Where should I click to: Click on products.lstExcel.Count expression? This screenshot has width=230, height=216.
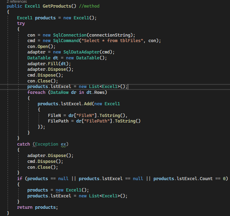[x=183, y=179]
